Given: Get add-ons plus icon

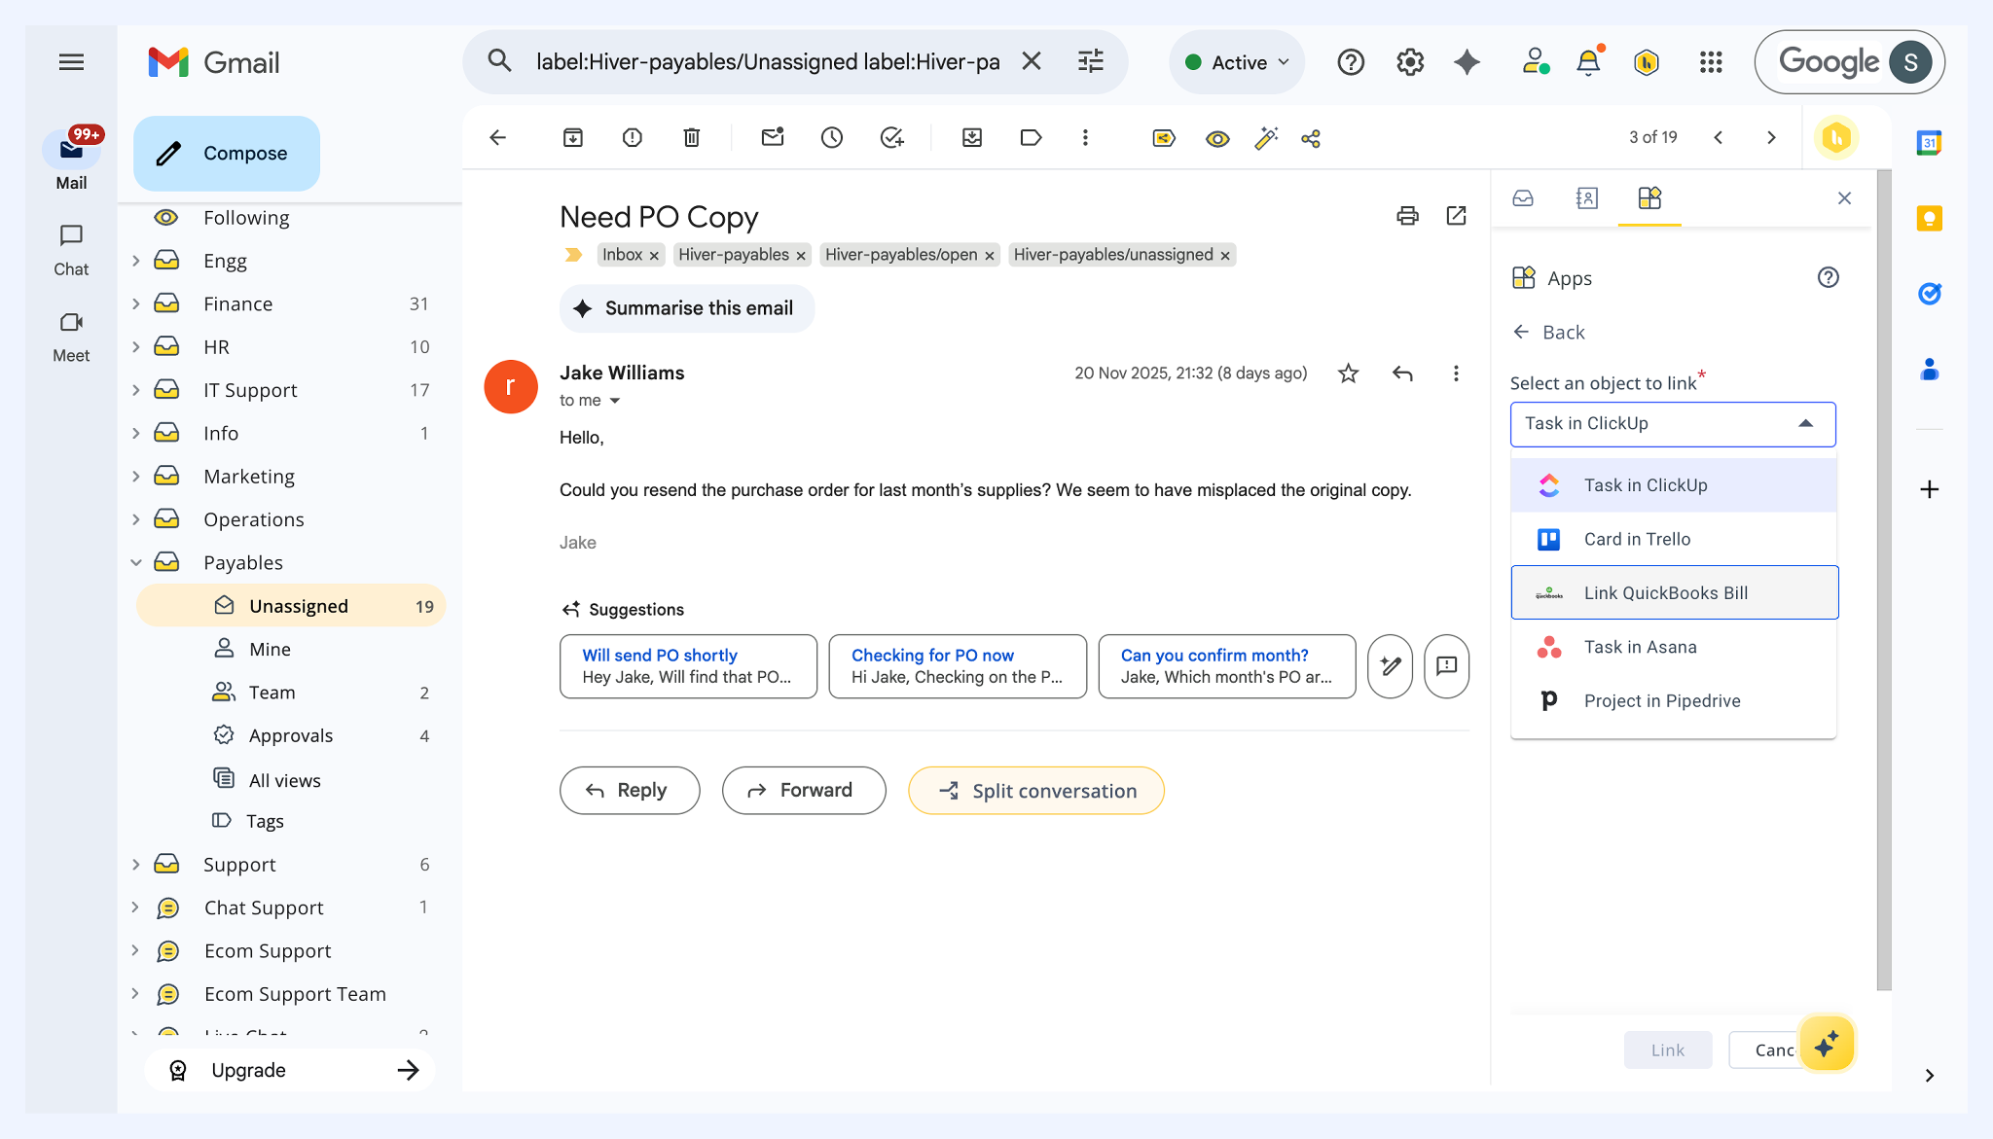Looking at the screenshot, I should [x=1930, y=489].
